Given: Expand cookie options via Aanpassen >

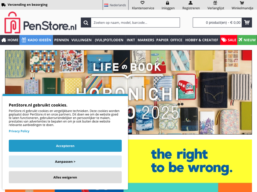Looking at the screenshot, I should (65, 161).
